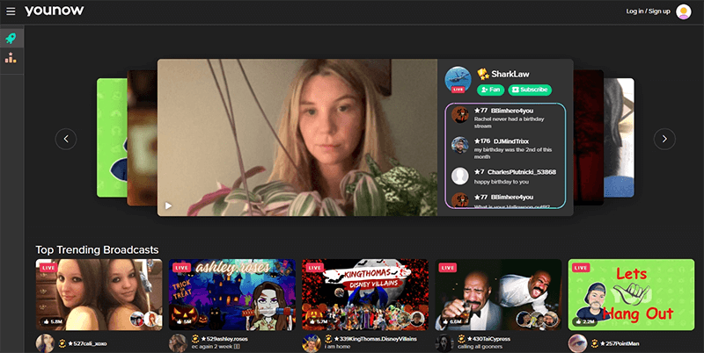This screenshot has height=353, width=704.
Task: Click Top Trending Broadcasts heading
Action: (97, 249)
